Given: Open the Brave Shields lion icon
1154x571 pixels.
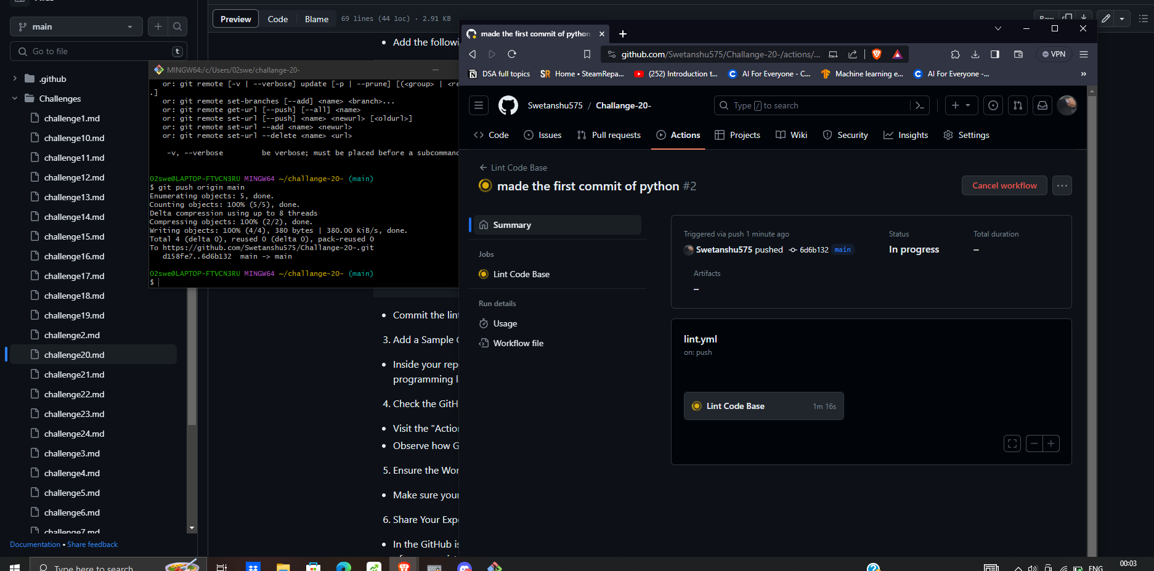Looking at the screenshot, I should (876, 54).
